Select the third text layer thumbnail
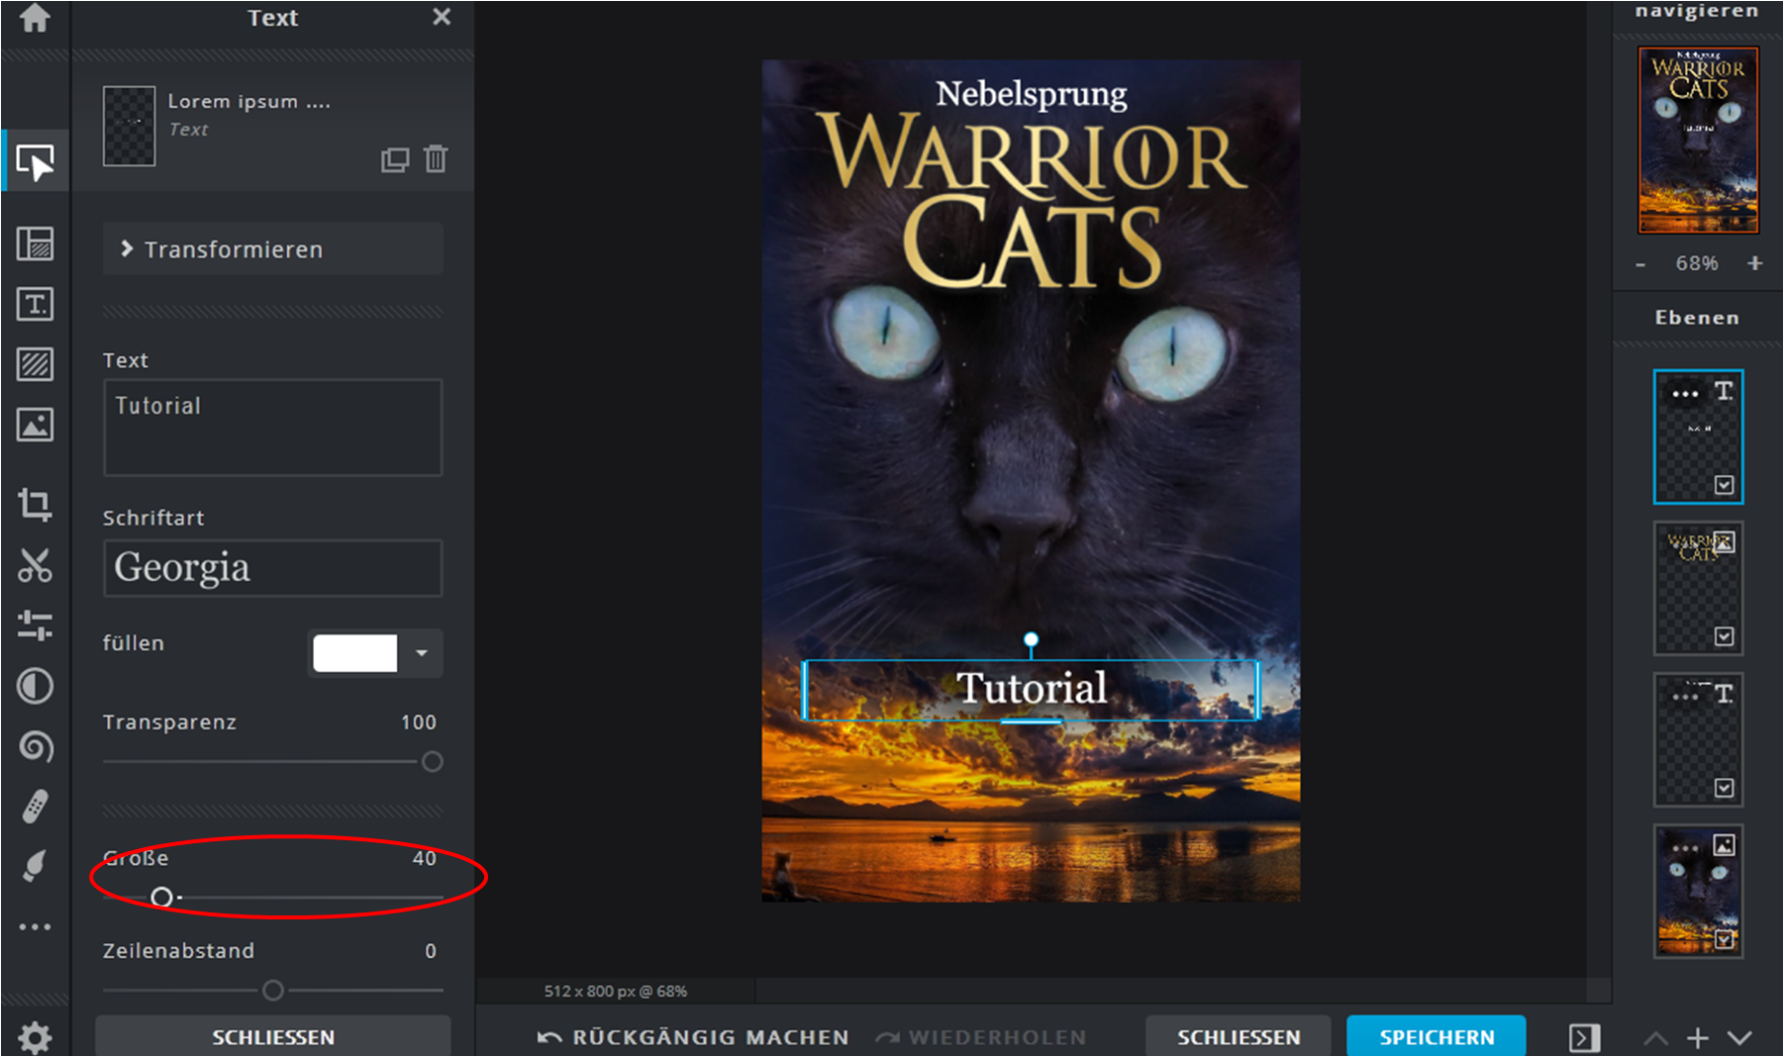Viewport: 1784px width, 1057px height. tap(1698, 740)
